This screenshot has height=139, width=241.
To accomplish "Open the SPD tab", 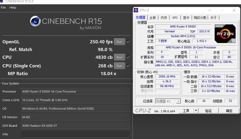I will point(175,18).
